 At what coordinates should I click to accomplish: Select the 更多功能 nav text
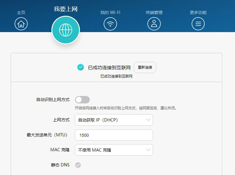tap(198, 12)
